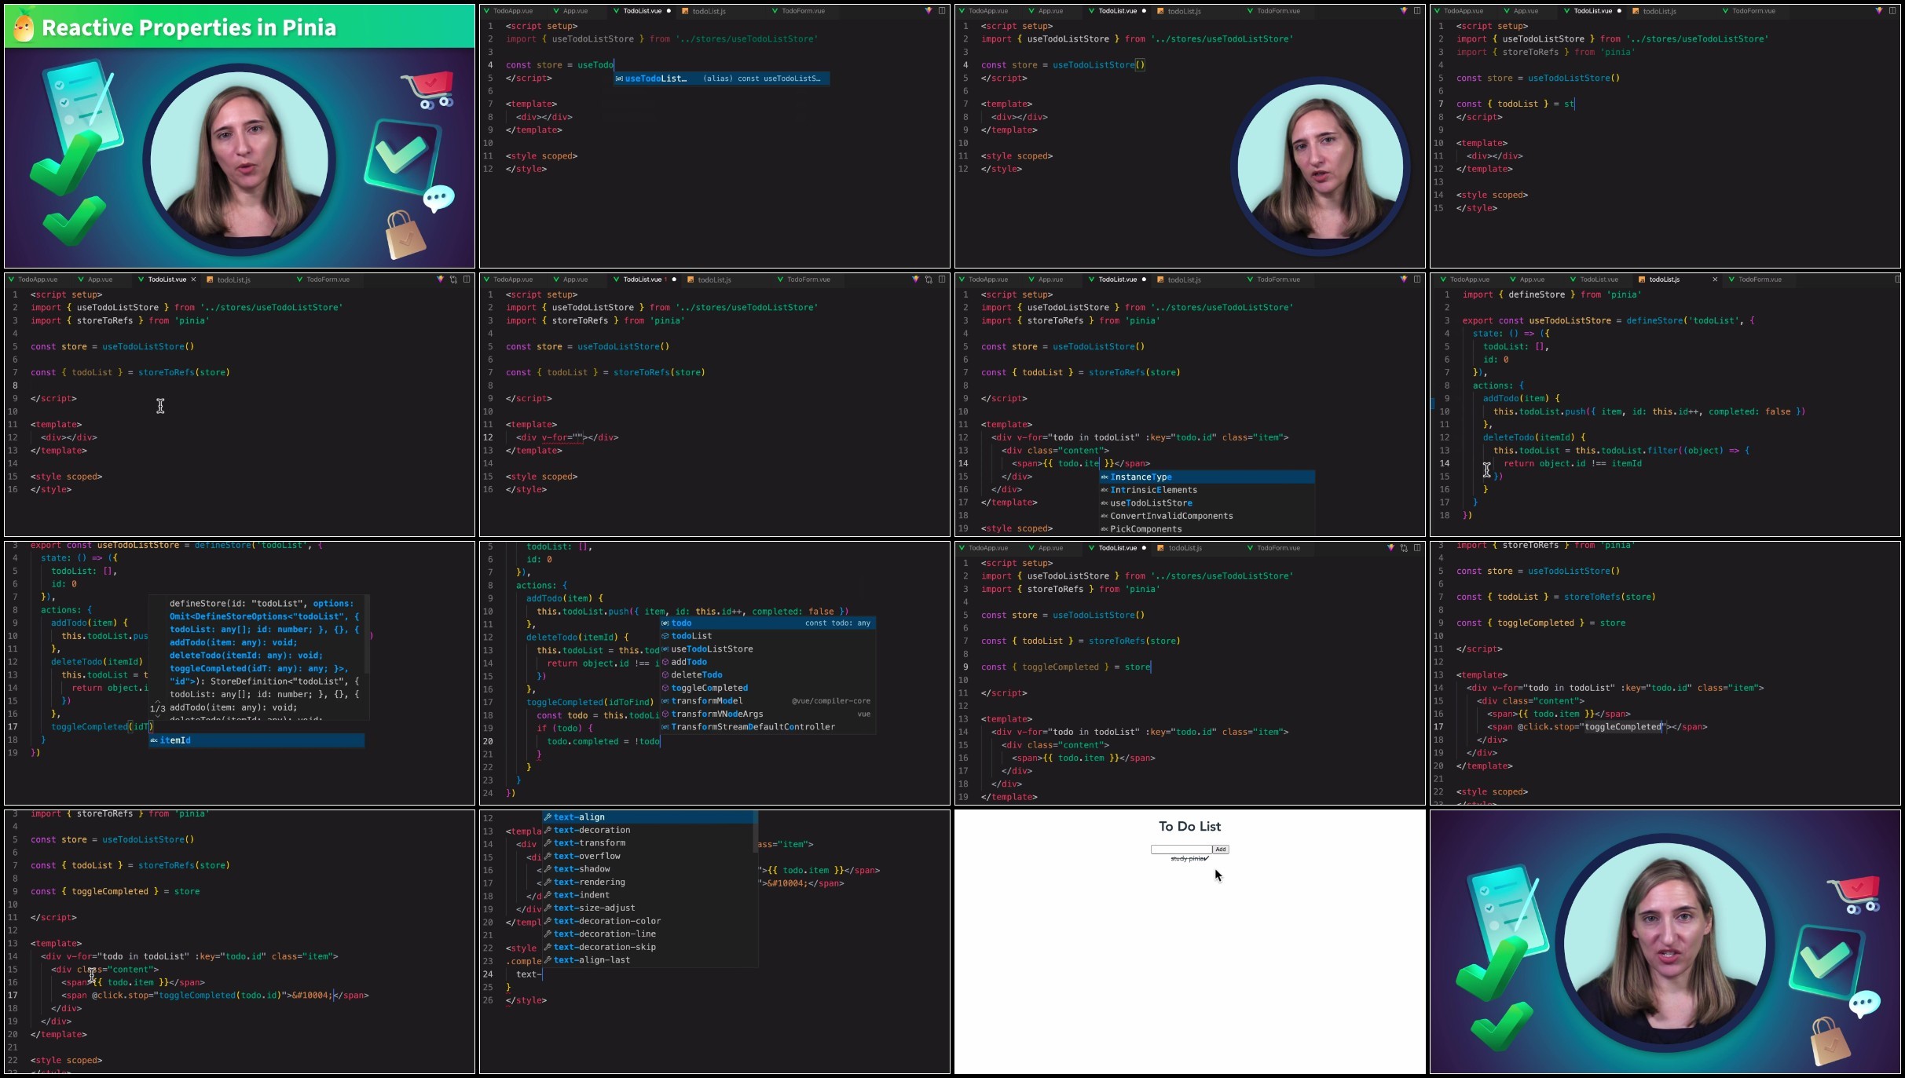
Task: Close the TodoList.vue tab using its X
Action: tap(193, 280)
